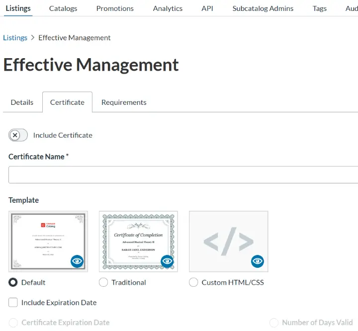The image size is (358, 331).
Task: Click the Traditional certificate template thumbnail
Action: pos(134,239)
